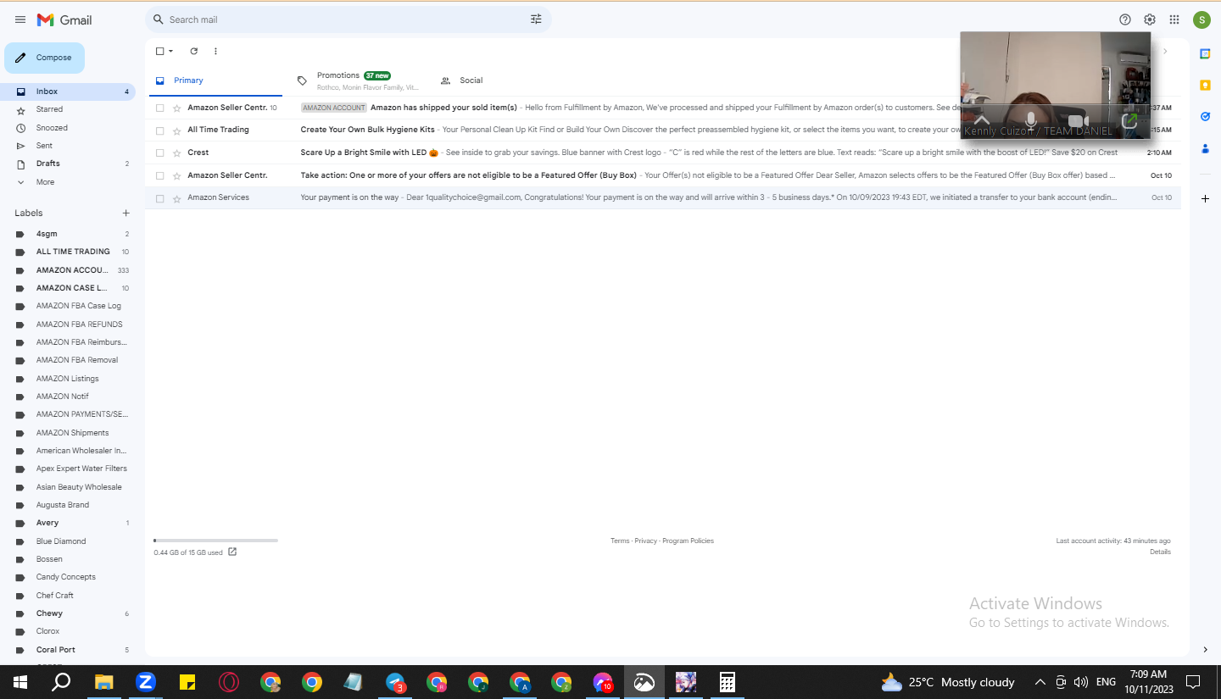Open the Windows Start menu

tap(20, 682)
